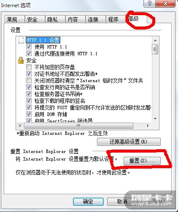Click the vertical scrollbar thumb in settings
178x212 pixels.
point(155,49)
